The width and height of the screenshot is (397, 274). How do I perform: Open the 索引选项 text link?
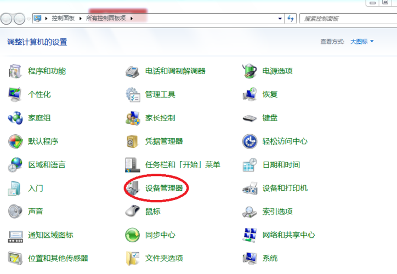pos(277,212)
